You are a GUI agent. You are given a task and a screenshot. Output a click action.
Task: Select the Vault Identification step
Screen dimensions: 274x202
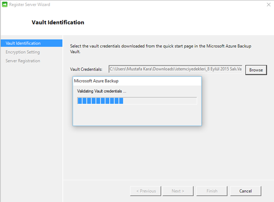32,43
